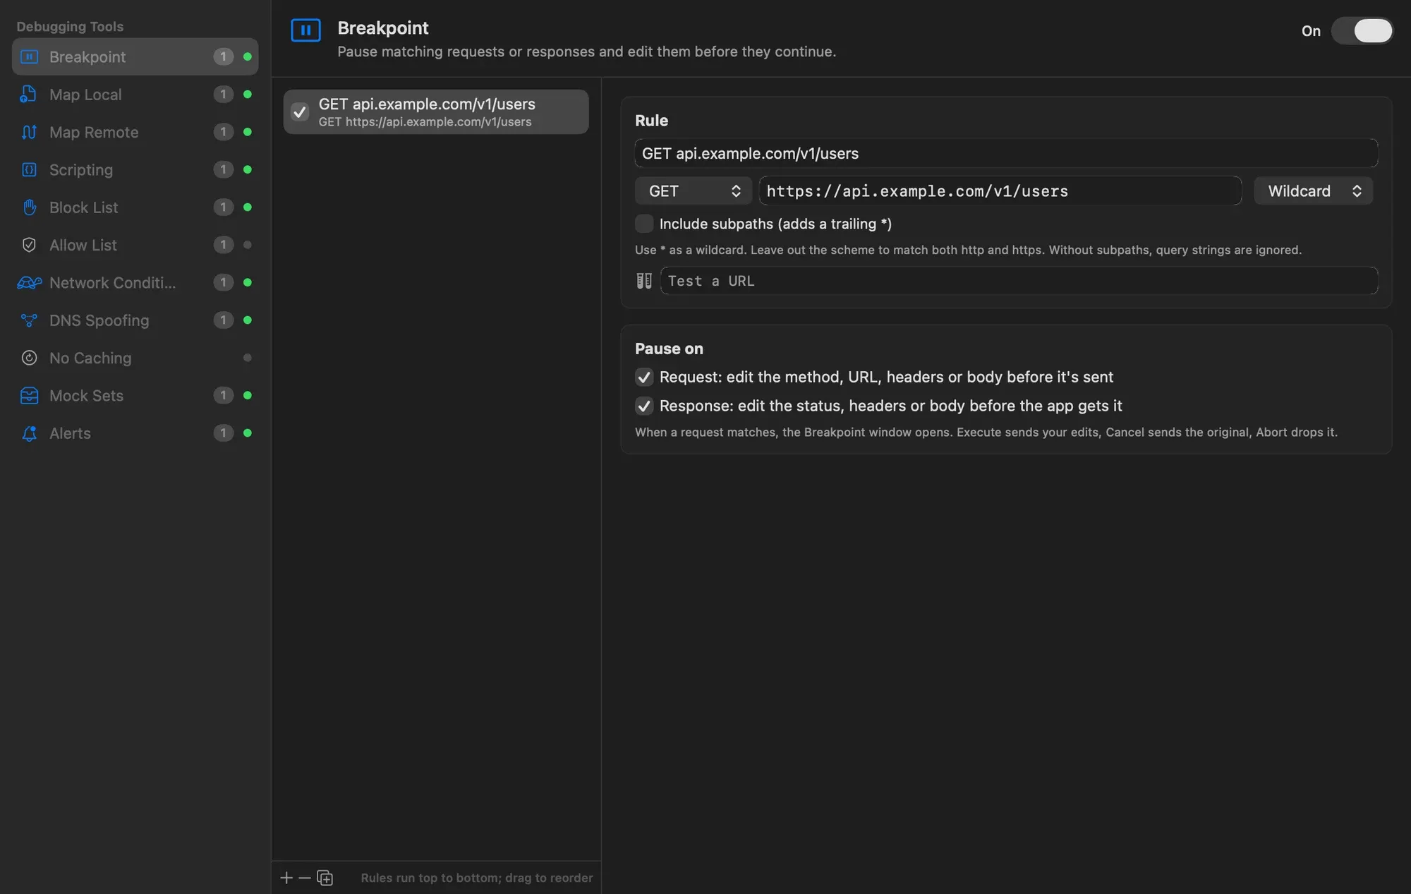Duplicate the rule with copy icon

click(325, 878)
